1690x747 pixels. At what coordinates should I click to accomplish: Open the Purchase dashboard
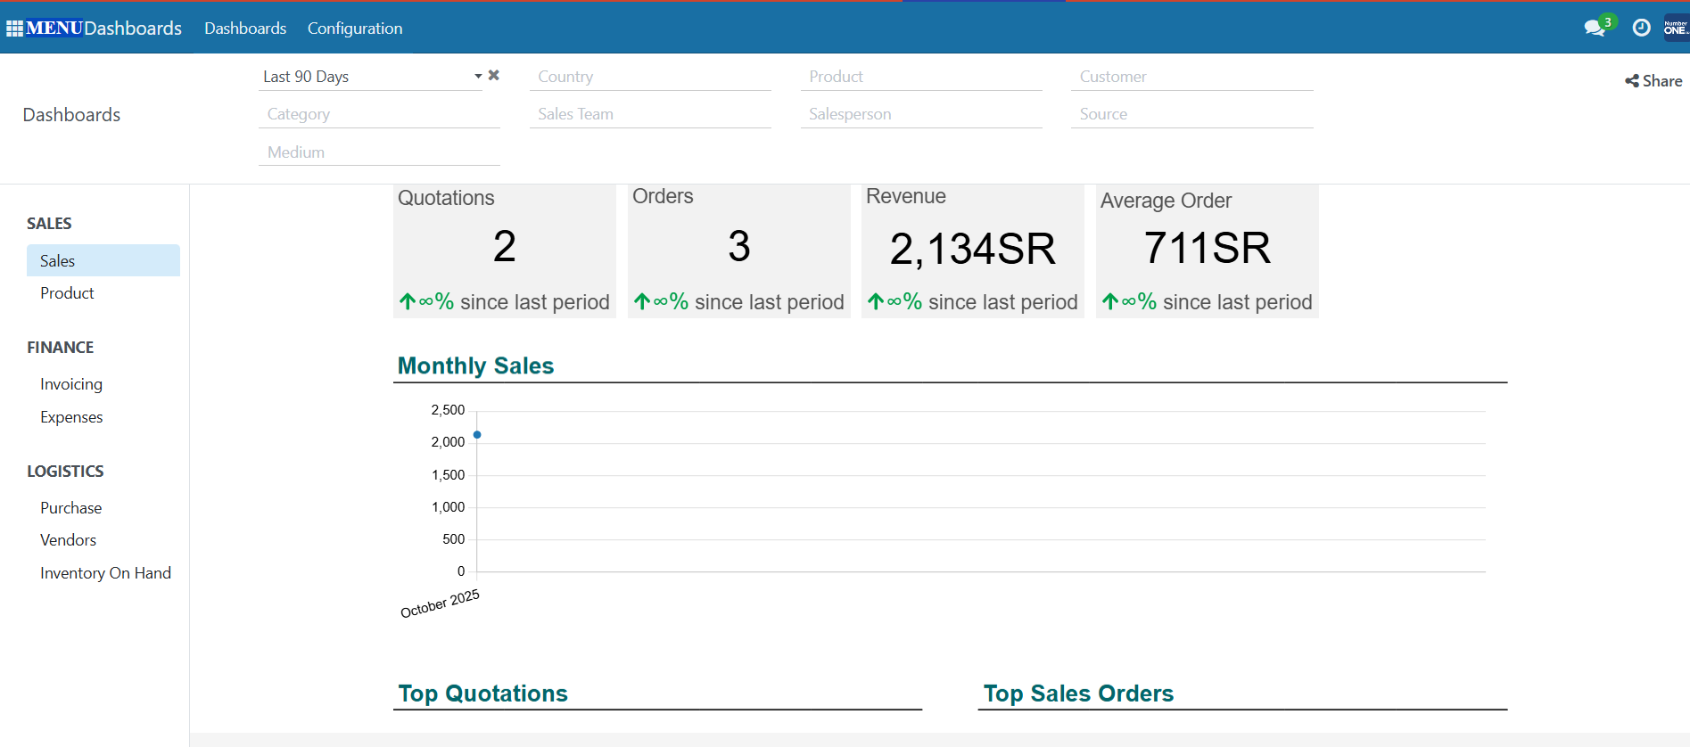point(71,508)
